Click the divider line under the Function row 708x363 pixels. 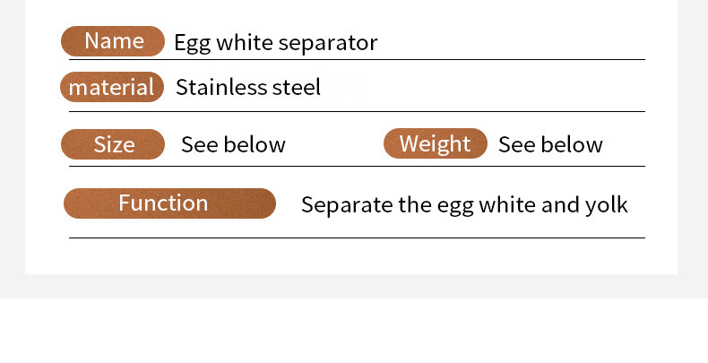pyautogui.click(x=357, y=238)
